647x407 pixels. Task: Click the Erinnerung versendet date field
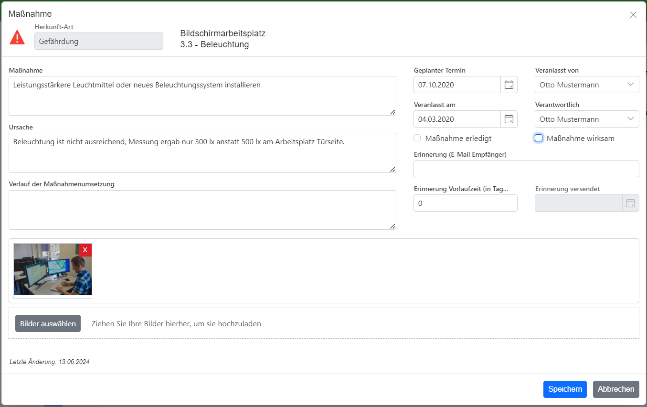click(579, 203)
